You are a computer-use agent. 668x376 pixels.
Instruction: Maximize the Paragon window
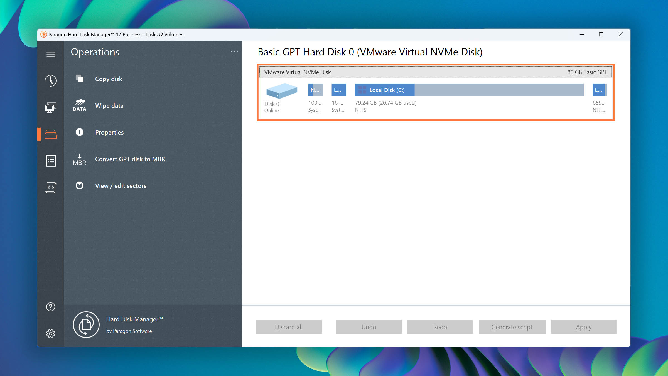(x=601, y=34)
